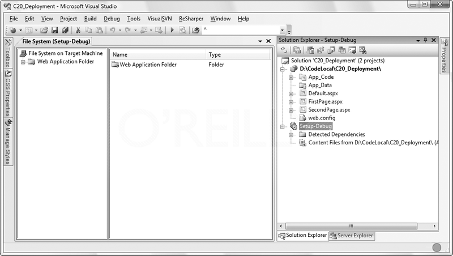Screen dimensions: 453x256
Task: Open the Navigate Backward dropdown arrow
Action: point(151,30)
